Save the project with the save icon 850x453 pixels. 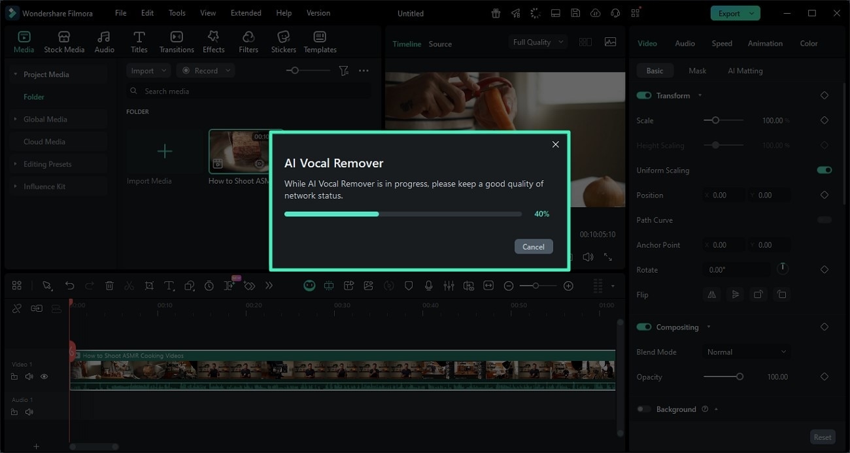(x=575, y=12)
